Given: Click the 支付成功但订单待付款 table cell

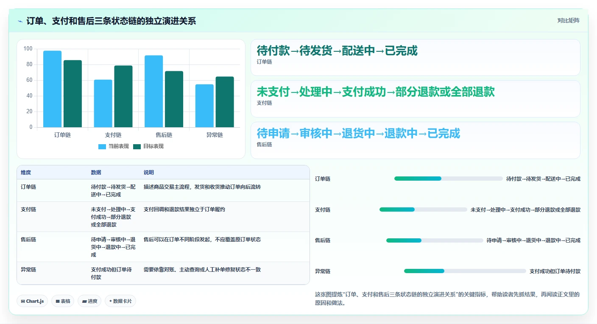Looking at the screenshot, I should pyautogui.click(x=113, y=274).
